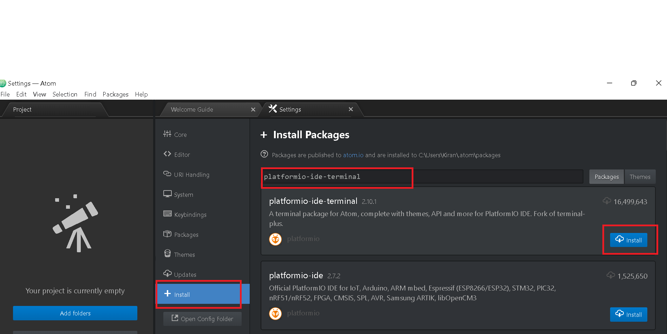The image size is (667, 334).
Task: Select the Install section in sidebar
Action: (x=203, y=294)
